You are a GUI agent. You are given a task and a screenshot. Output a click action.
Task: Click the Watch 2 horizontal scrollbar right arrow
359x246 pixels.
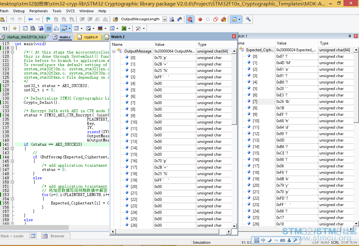(229, 231)
